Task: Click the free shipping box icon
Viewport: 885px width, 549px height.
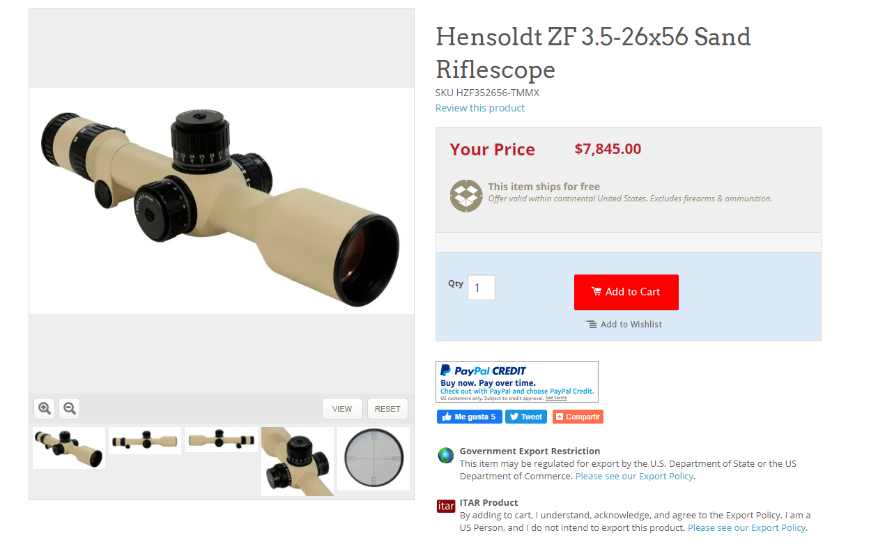Action: (466, 196)
